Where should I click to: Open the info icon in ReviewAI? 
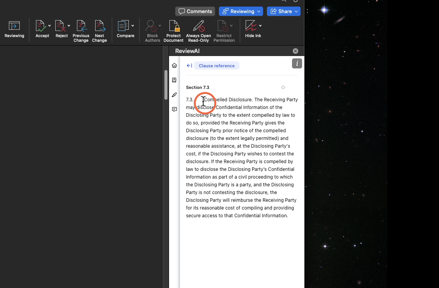coord(297,63)
